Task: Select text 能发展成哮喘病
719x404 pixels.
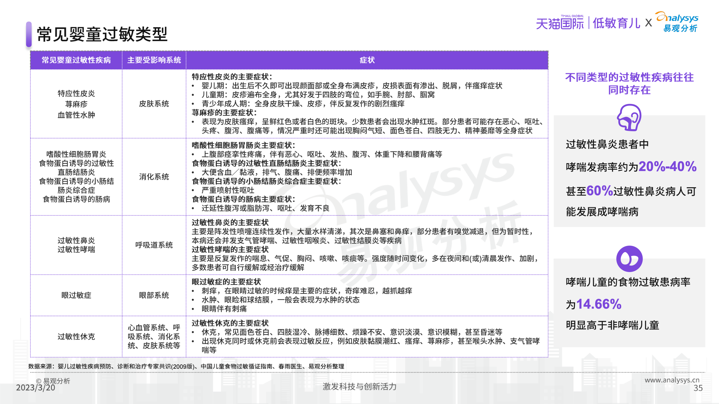Action: click(x=602, y=212)
